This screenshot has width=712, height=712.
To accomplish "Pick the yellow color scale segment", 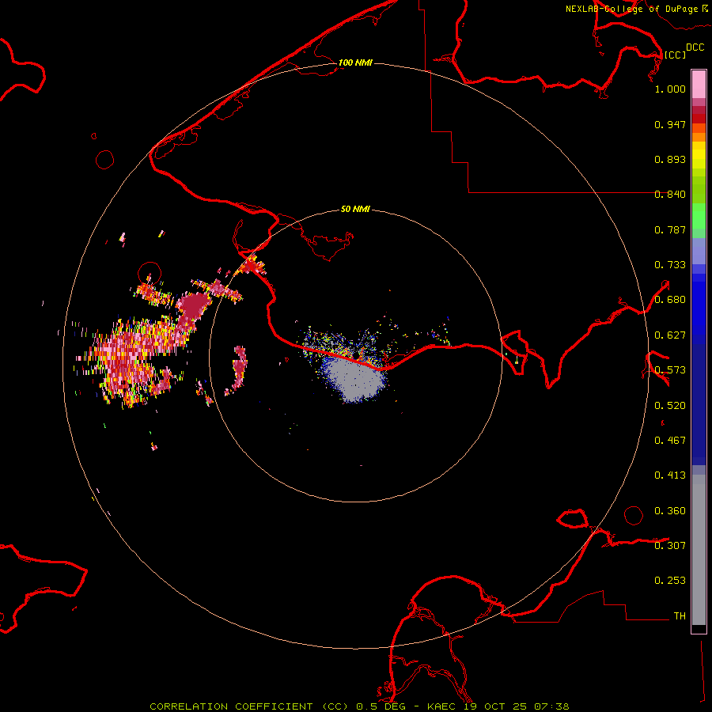I will (x=699, y=156).
